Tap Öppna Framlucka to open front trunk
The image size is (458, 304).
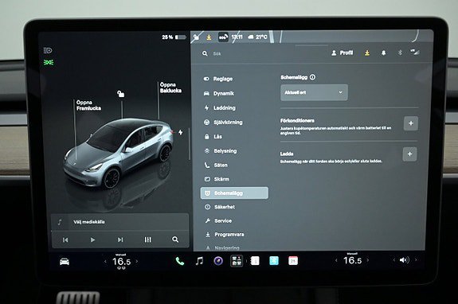click(x=88, y=105)
